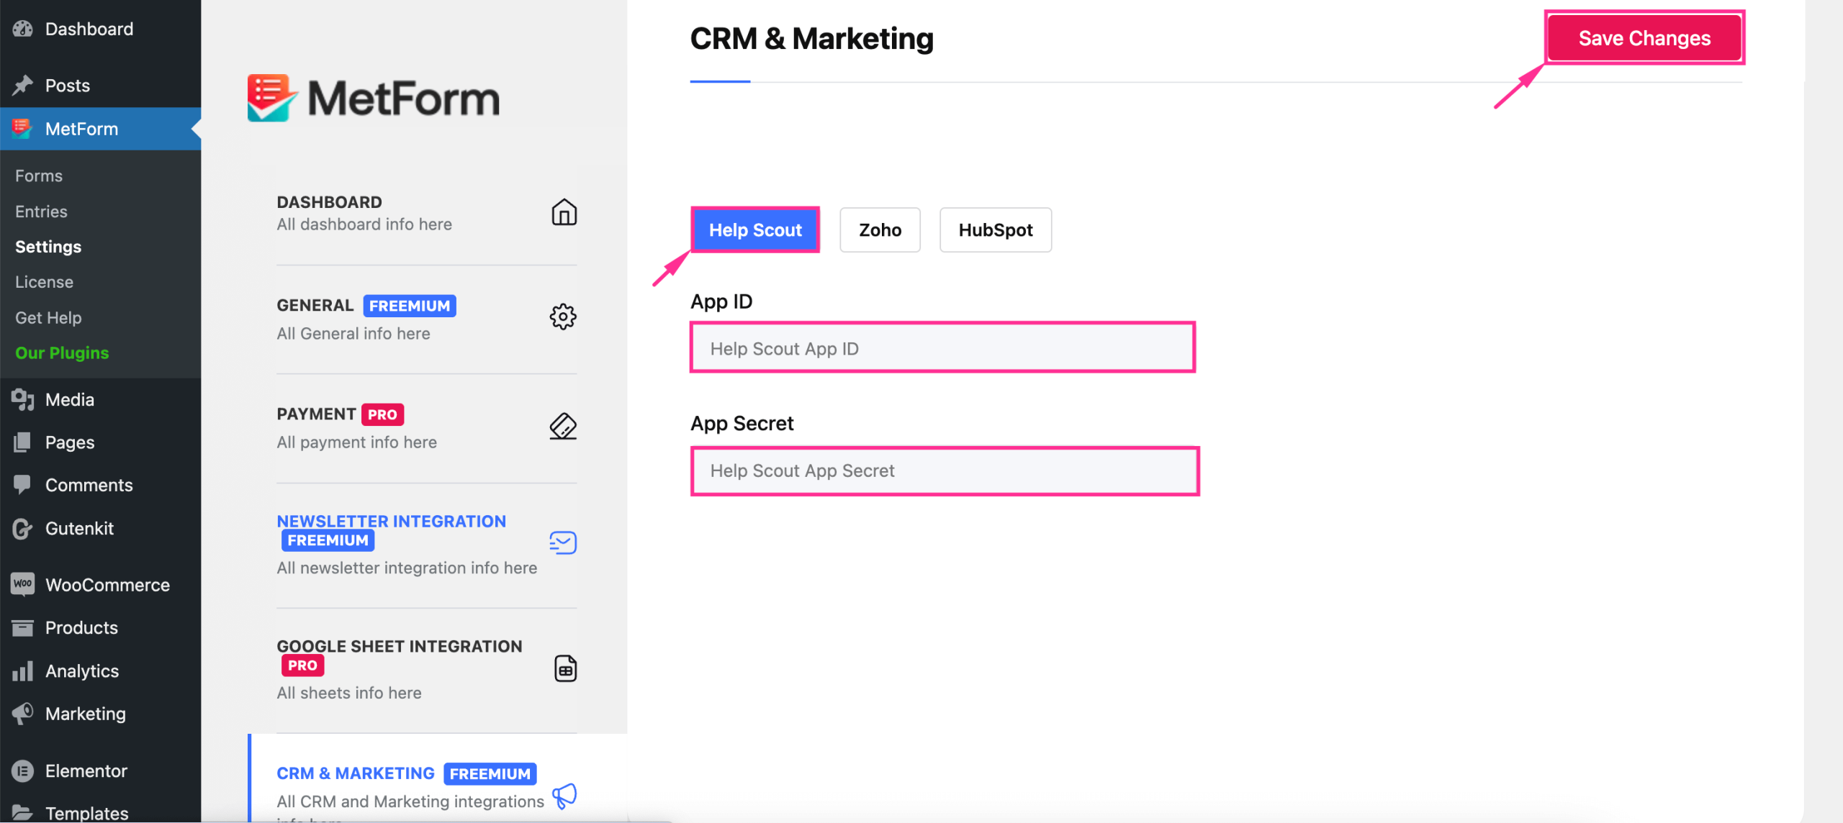This screenshot has width=1843, height=823.
Task: Open MetForm License submenu
Action: click(44, 282)
